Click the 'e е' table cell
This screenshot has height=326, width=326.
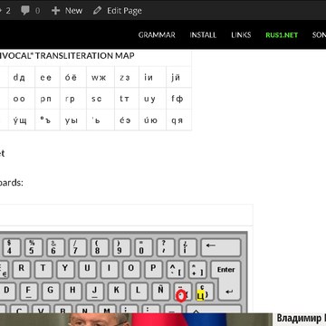click(x=48, y=77)
